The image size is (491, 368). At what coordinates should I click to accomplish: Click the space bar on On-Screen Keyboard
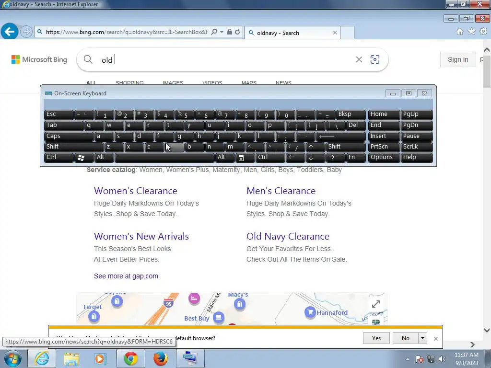click(x=165, y=157)
